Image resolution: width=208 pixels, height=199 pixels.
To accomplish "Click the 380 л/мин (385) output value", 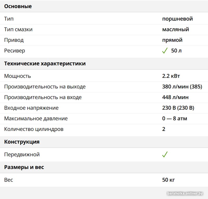I will (182, 87).
